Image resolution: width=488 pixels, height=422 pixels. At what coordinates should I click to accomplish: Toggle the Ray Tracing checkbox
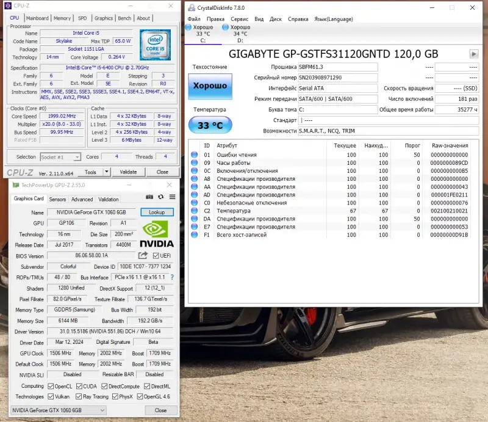coord(79,396)
